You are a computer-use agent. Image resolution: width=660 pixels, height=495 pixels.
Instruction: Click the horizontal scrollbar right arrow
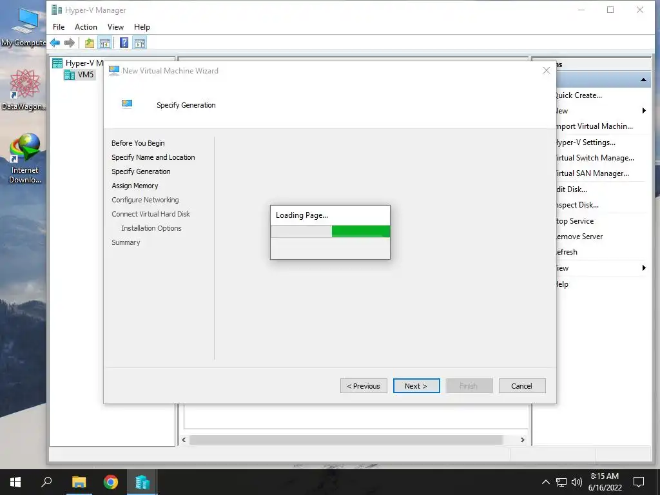pos(522,440)
